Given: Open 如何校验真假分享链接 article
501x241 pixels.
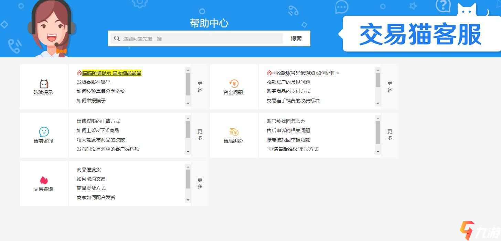Looking at the screenshot, I should pos(101,92).
